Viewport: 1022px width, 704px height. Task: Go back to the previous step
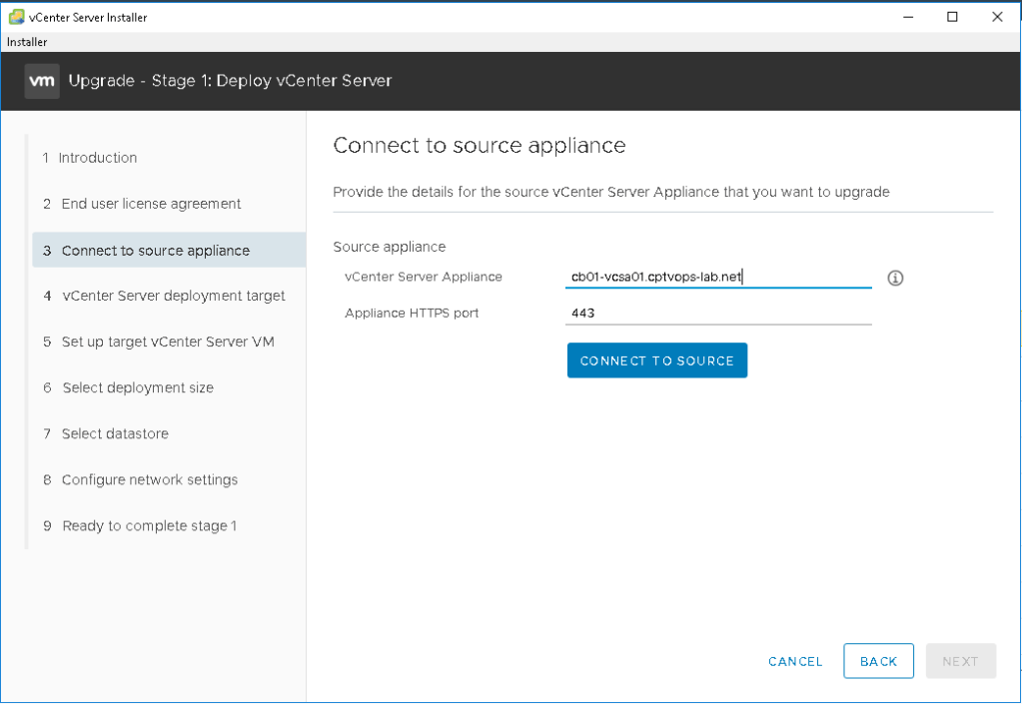[878, 661]
